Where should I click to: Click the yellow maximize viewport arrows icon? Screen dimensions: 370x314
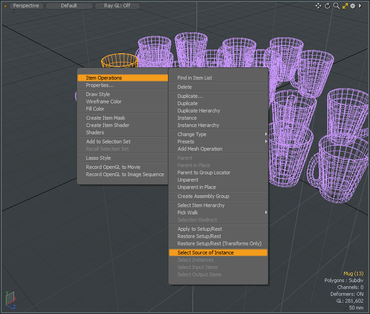[x=345, y=6]
